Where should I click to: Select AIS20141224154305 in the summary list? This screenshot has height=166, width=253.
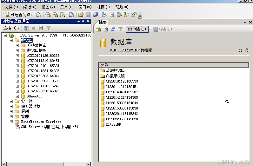[x=122, y=97]
